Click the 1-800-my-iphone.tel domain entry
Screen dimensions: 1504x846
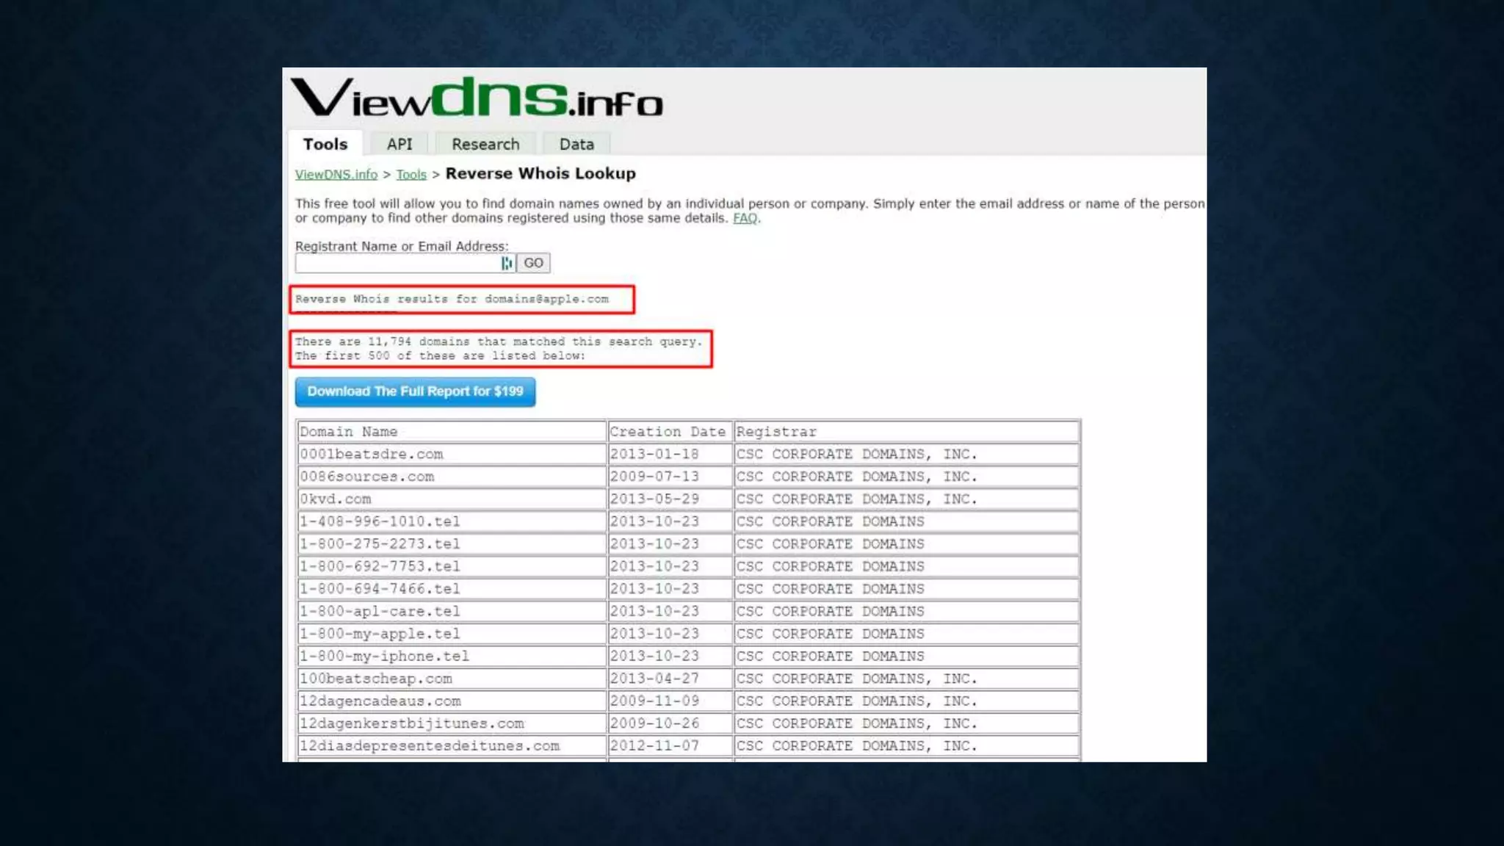(384, 657)
